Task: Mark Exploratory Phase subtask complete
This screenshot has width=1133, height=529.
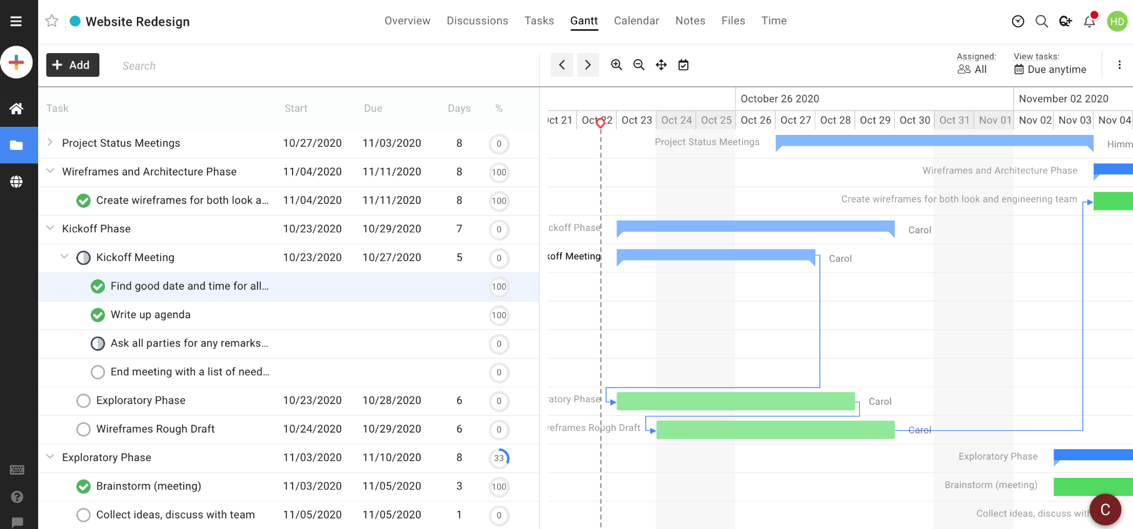Action: click(x=83, y=401)
